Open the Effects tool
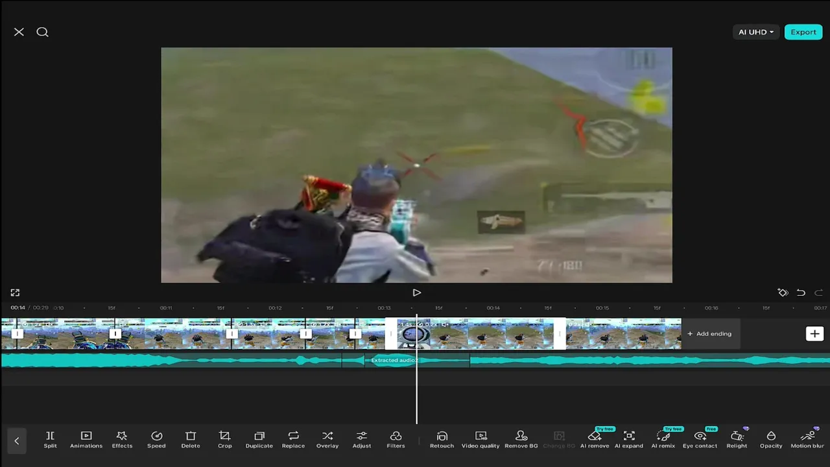 pyautogui.click(x=122, y=439)
